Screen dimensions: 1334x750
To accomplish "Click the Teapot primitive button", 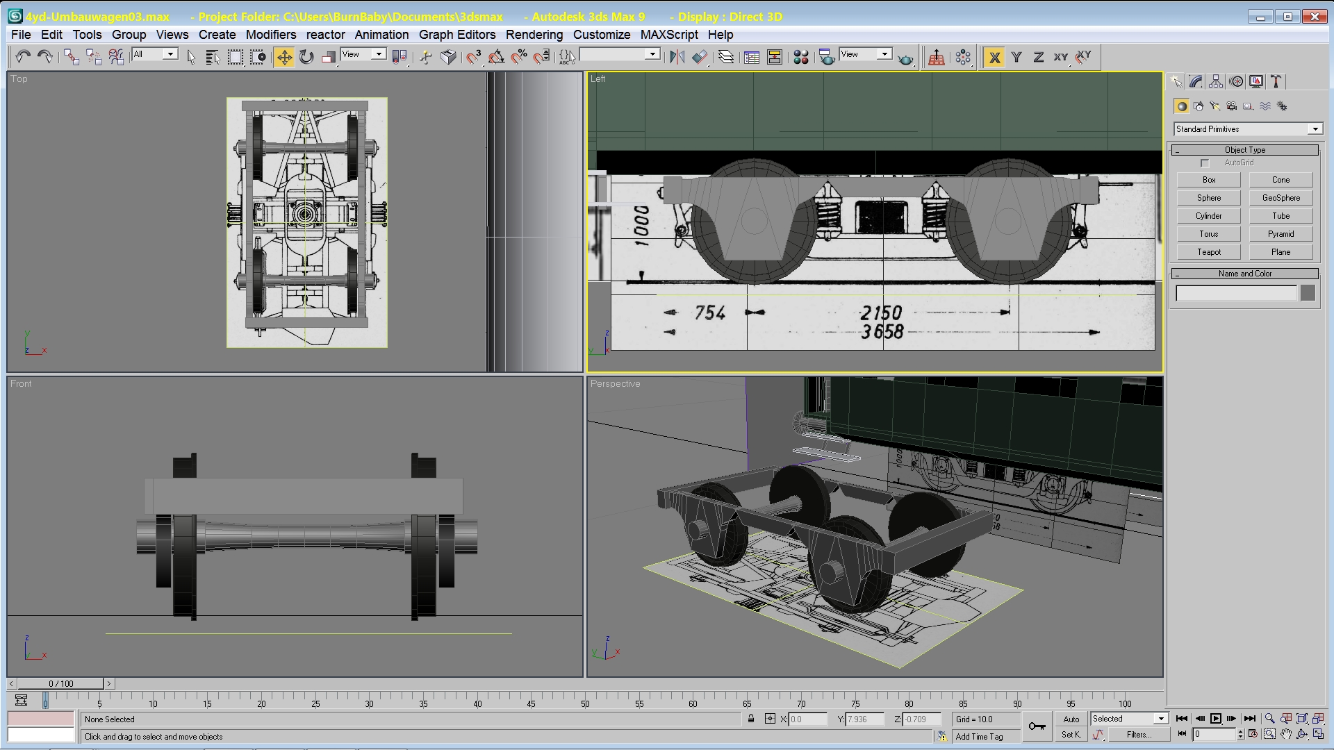I will pos(1208,252).
